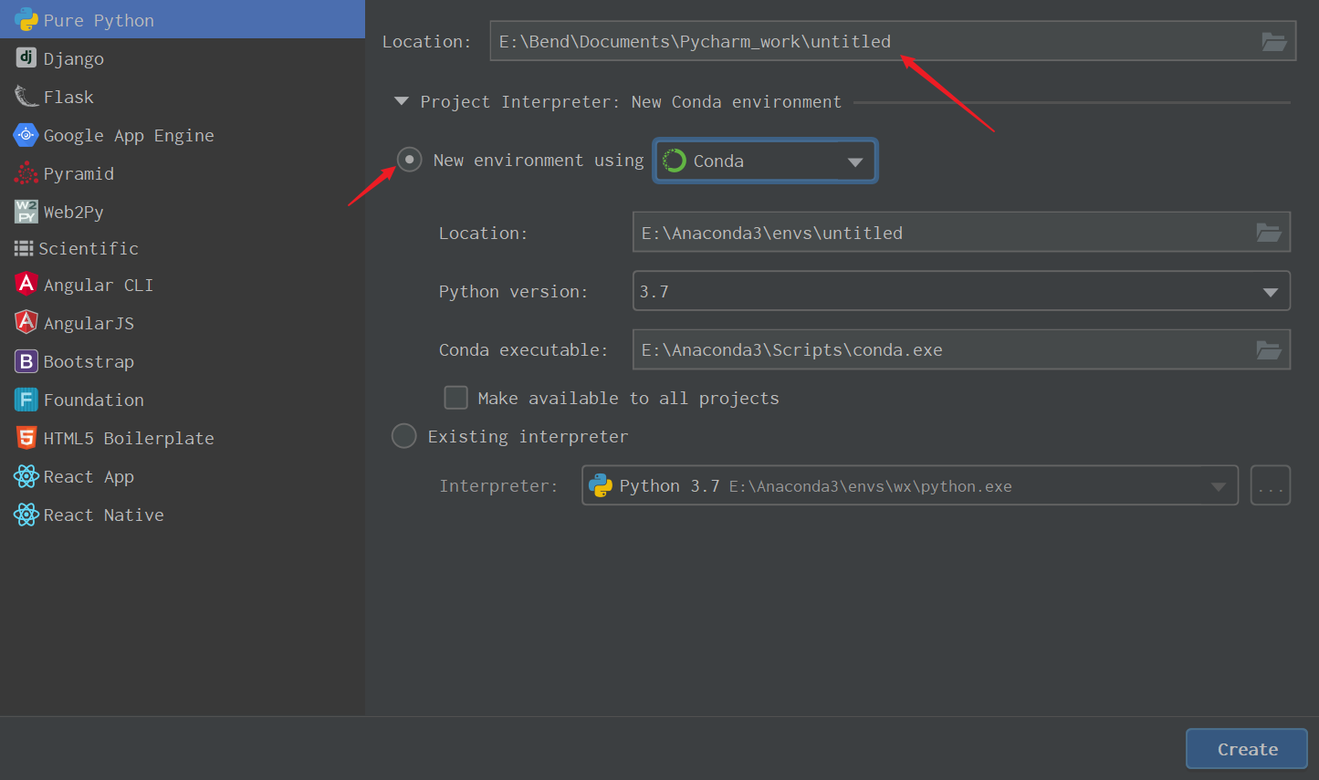Open the Python version 3.7 dropdown
This screenshot has height=780, width=1319.
click(961, 291)
